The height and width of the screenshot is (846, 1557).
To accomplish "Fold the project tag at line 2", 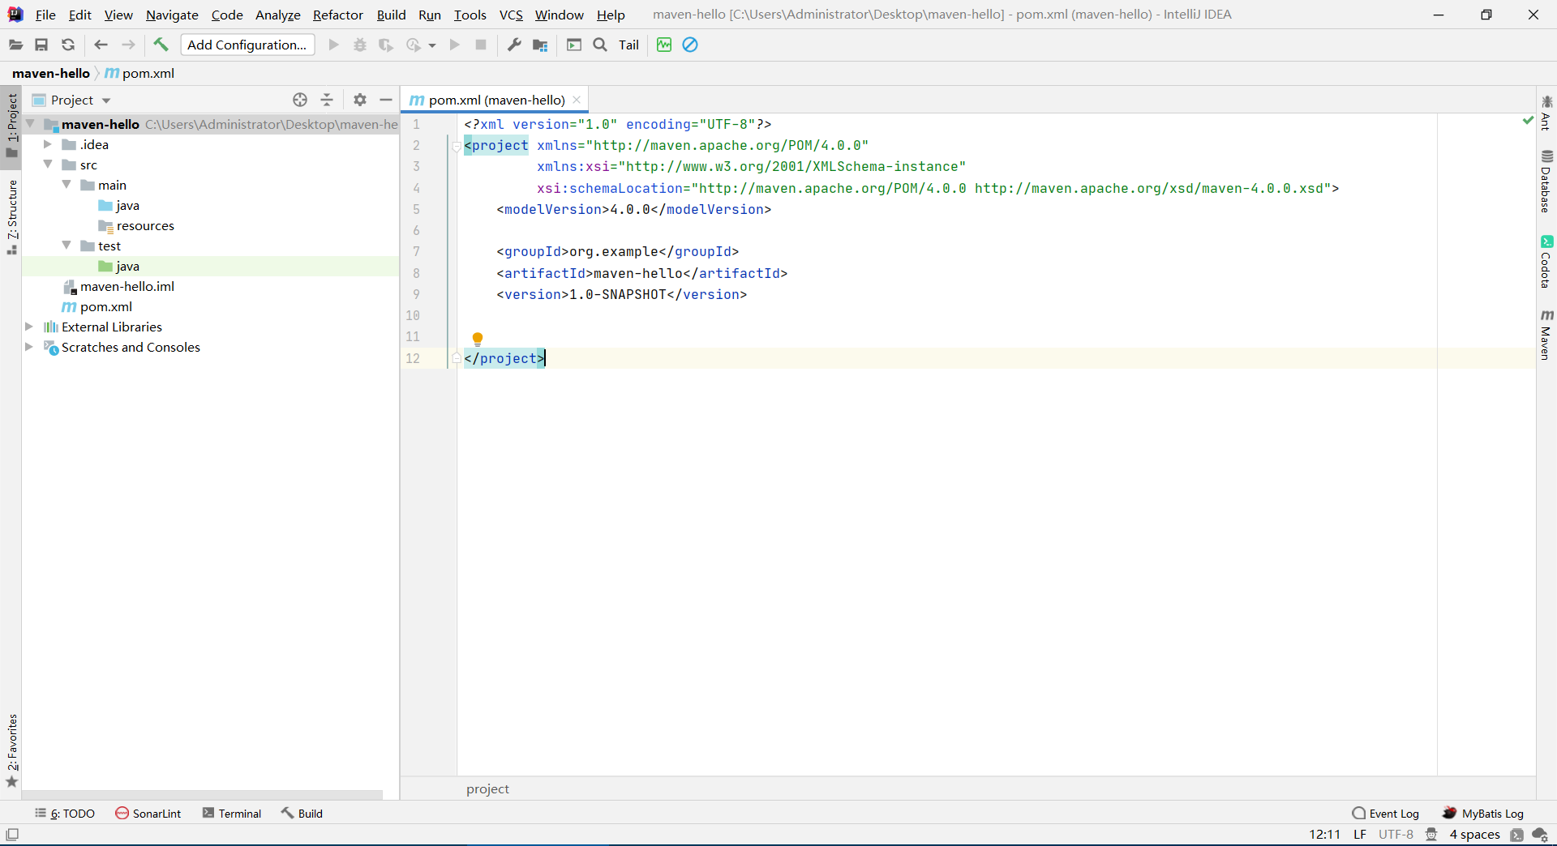I will click(x=457, y=146).
